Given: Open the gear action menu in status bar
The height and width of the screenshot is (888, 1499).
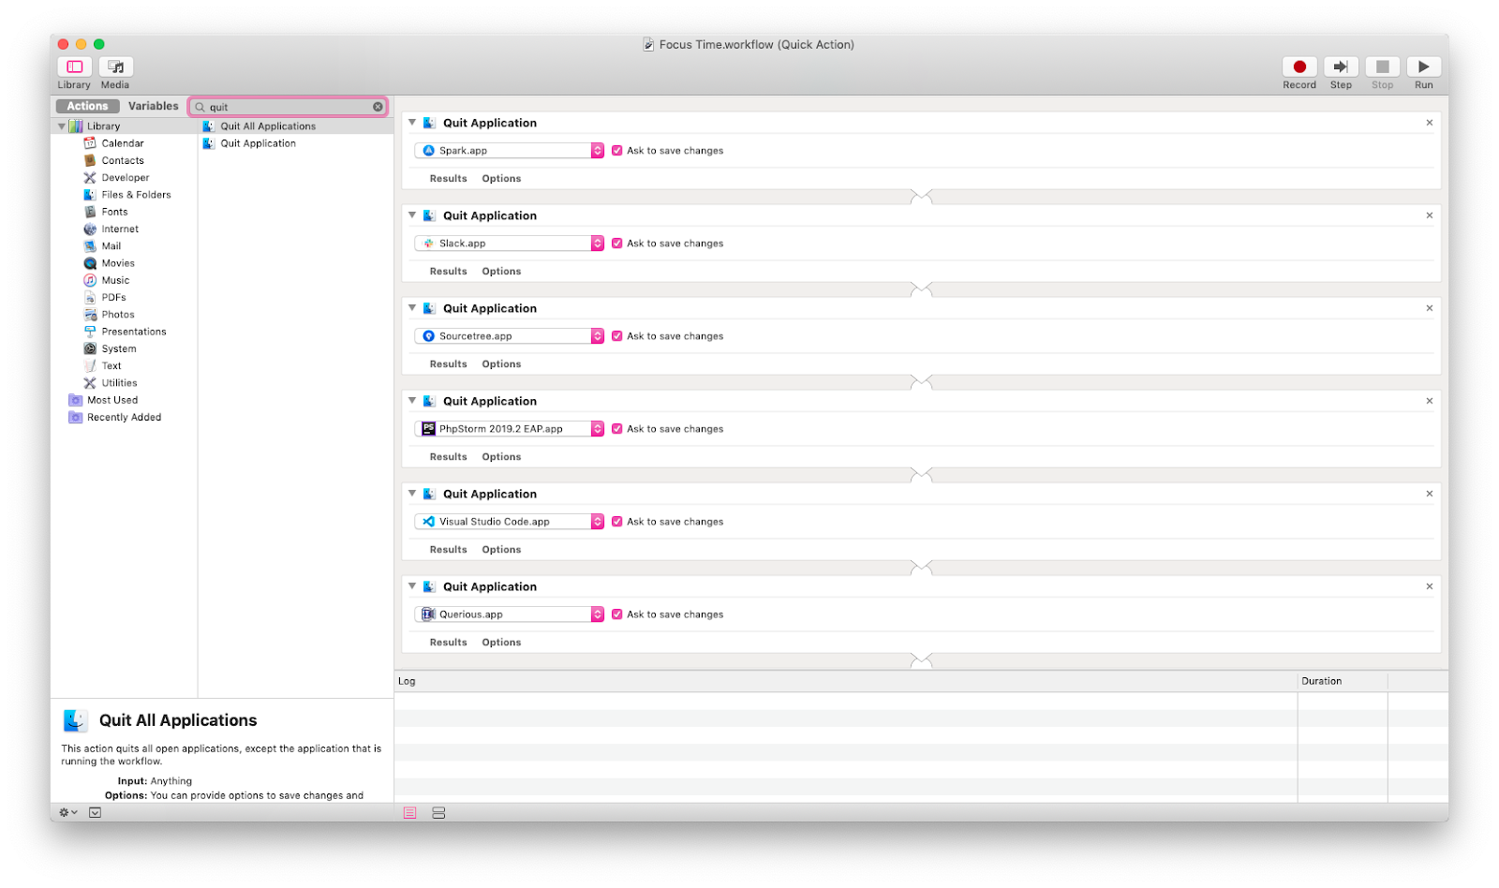Looking at the screenshot, I should pyautogui.click(x=68, y=812).
